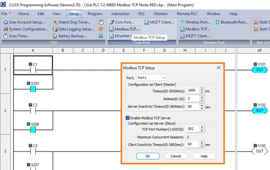The width and height of the screenshot is (270, 170).
Task: Click the Retries input field
Action: [193, 99]
